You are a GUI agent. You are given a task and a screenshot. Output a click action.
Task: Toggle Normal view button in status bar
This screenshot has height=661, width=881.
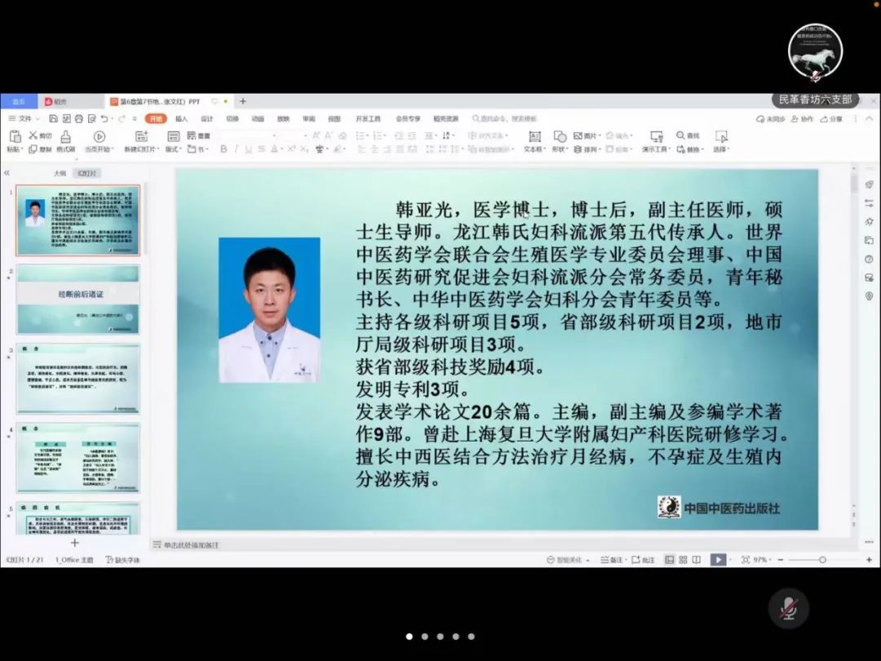click(670, 560)
